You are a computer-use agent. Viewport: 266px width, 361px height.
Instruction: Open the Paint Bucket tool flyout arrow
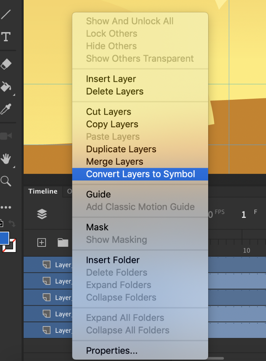[x=14, y=94]
